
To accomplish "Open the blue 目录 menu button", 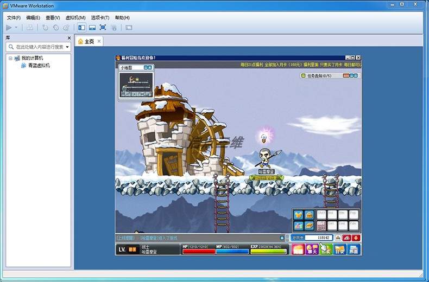I will [340, 249].
